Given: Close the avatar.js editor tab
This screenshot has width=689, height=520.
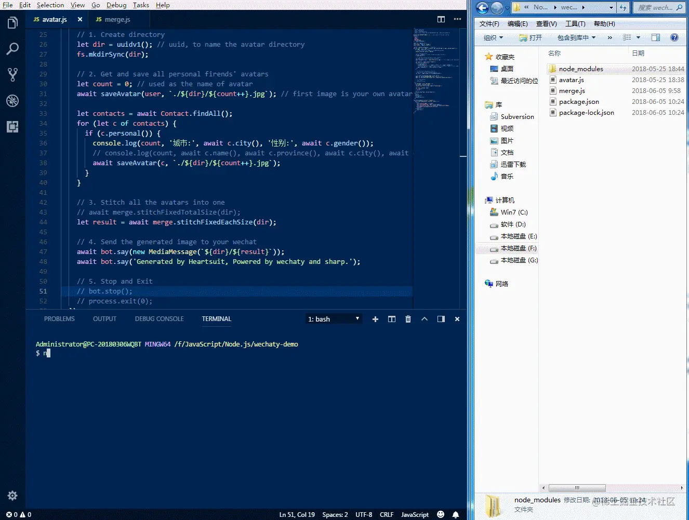Looking at the screenshot, I should [80, 19].
